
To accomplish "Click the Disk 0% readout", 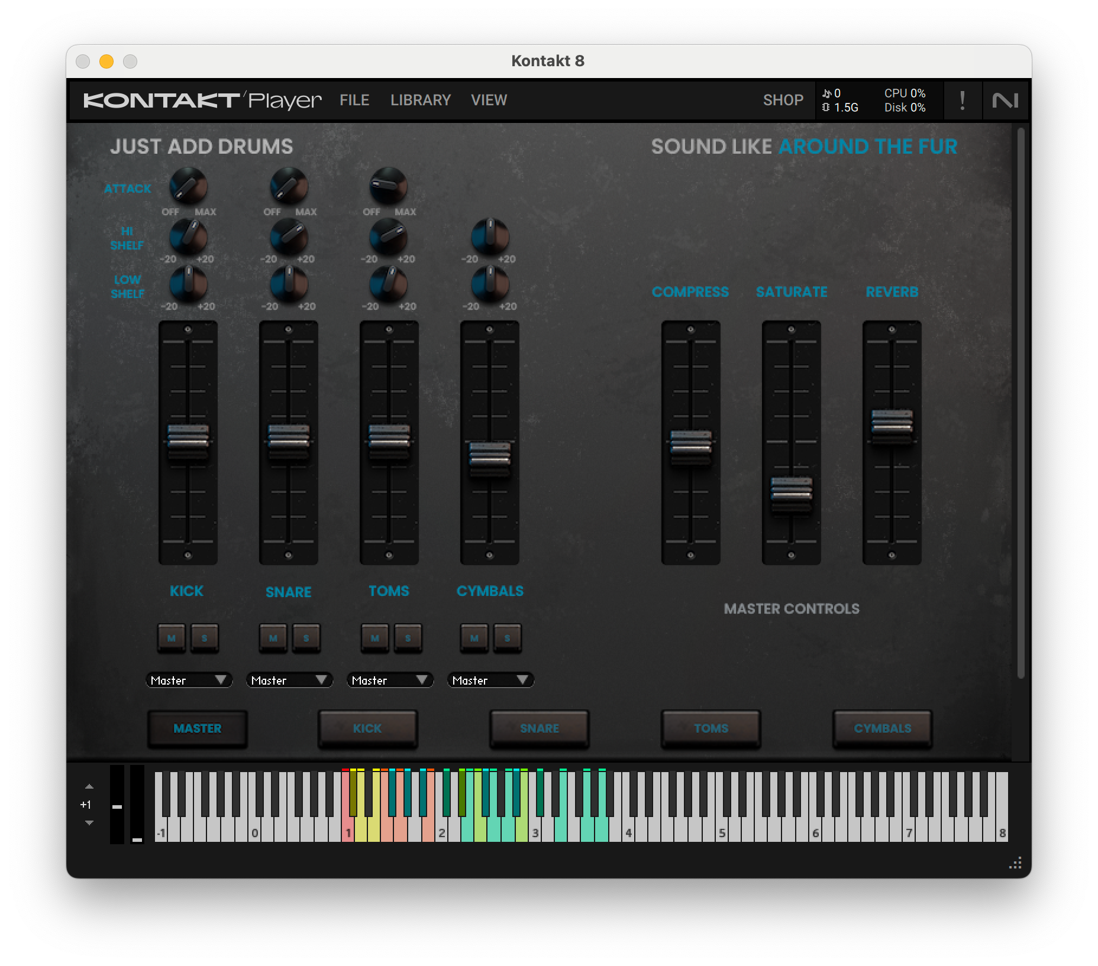I will tap(905, 108).
